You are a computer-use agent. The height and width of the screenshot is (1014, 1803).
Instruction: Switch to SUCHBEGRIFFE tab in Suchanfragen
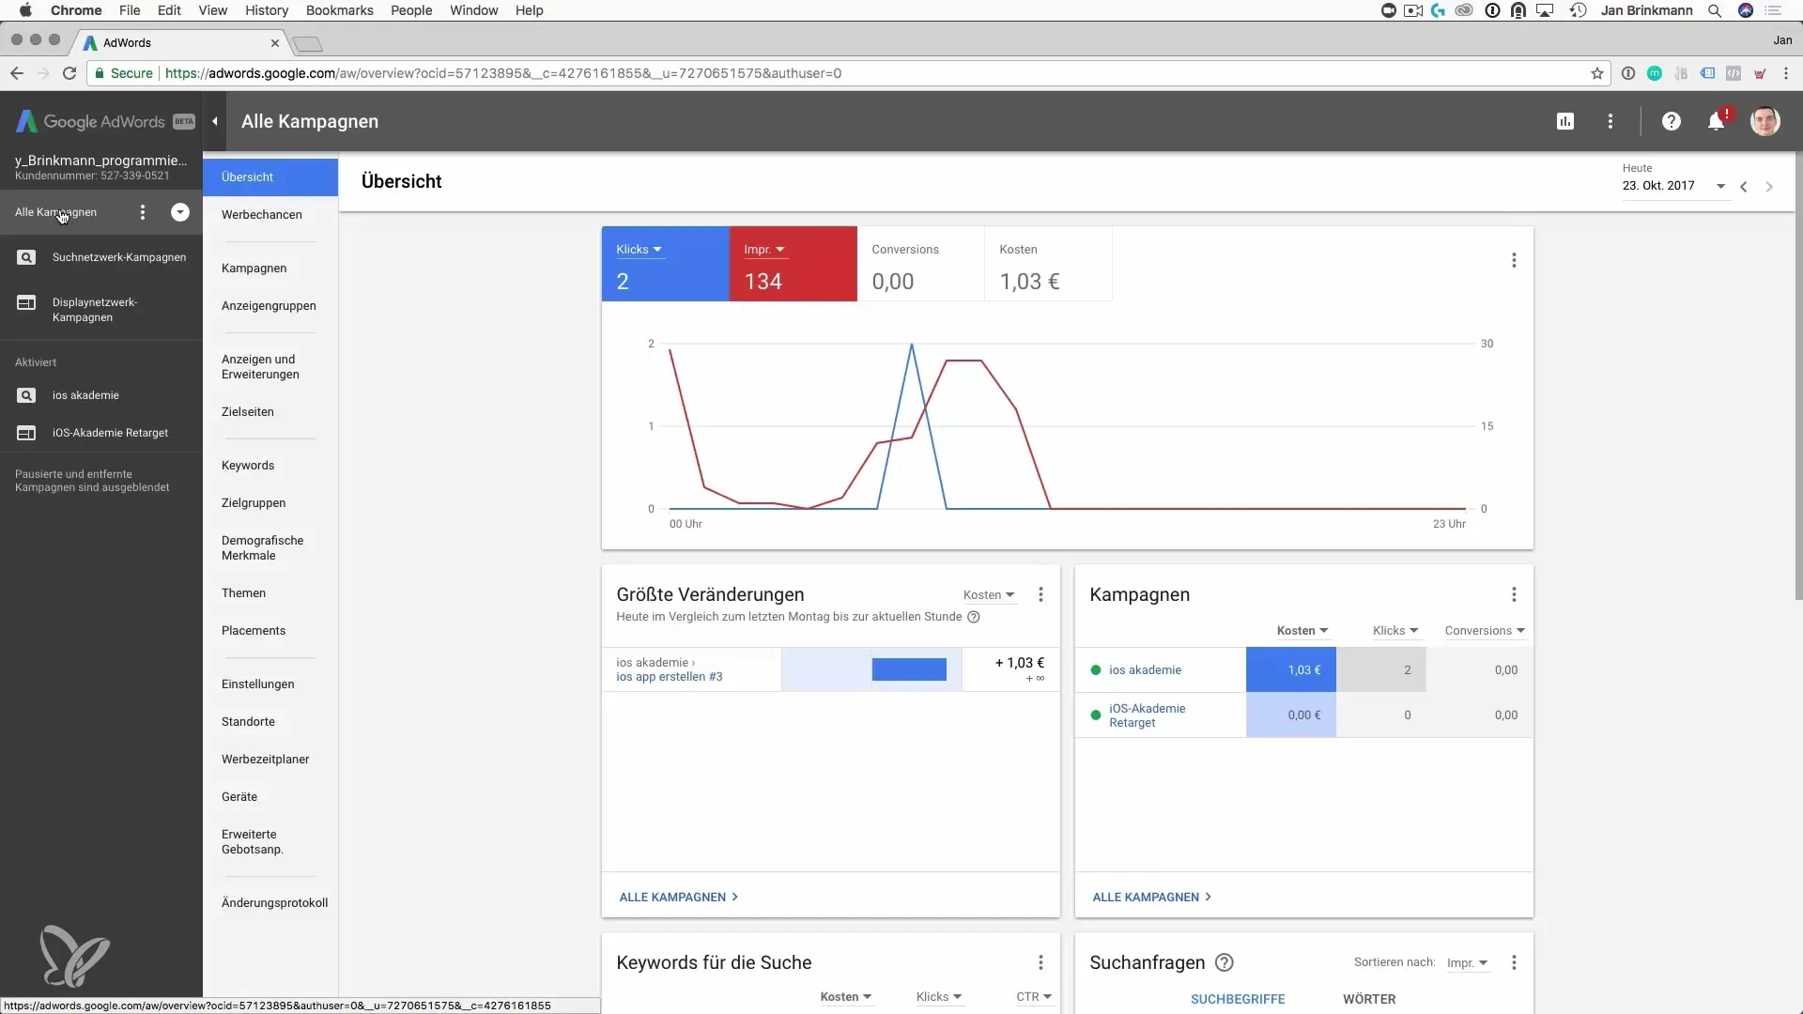click(1238, 999)
